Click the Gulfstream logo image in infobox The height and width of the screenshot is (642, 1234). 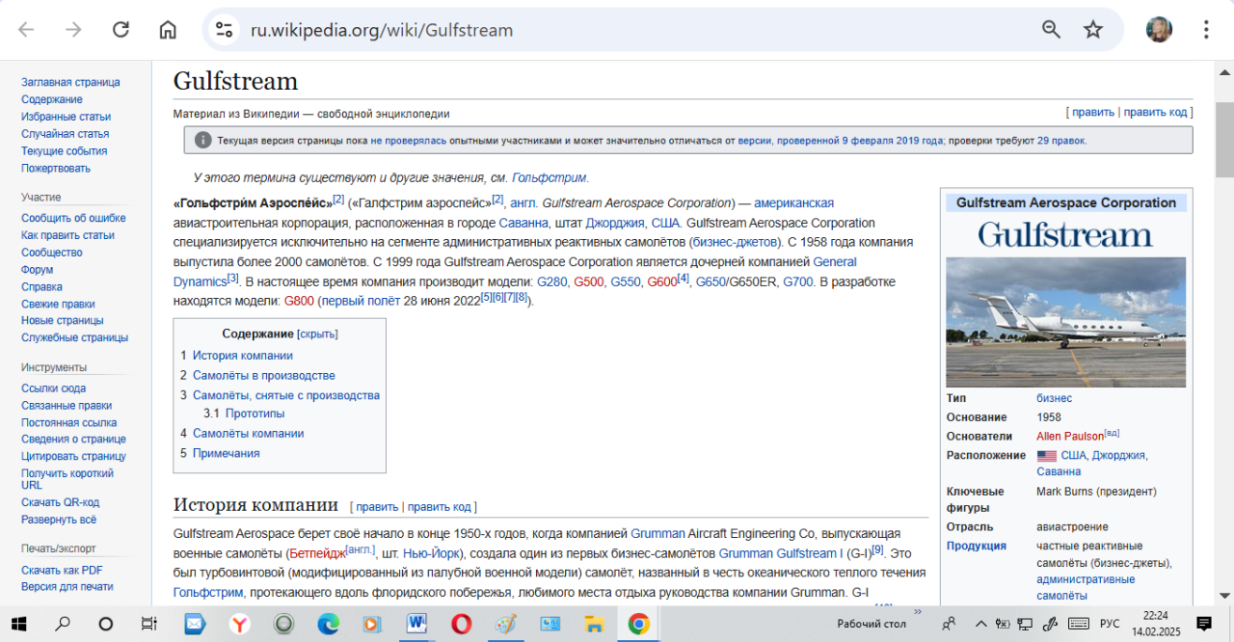pos(1065,234)
